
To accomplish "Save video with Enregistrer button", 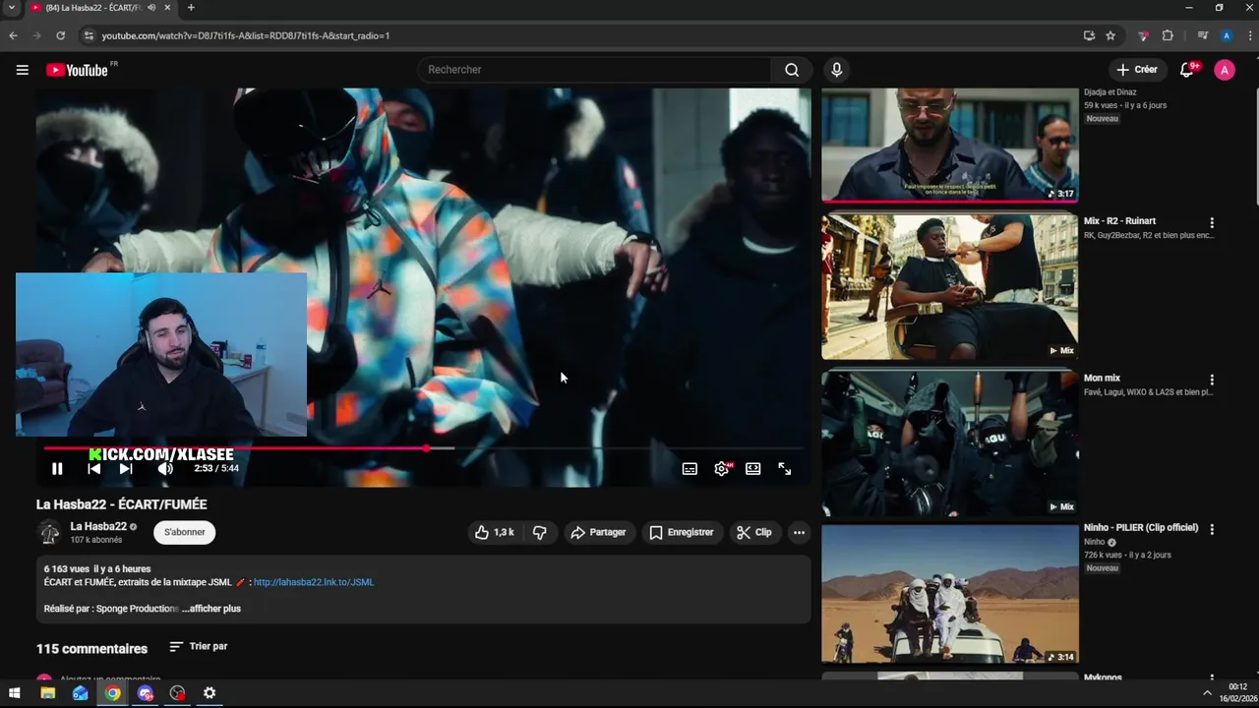I will pos(682,532).
